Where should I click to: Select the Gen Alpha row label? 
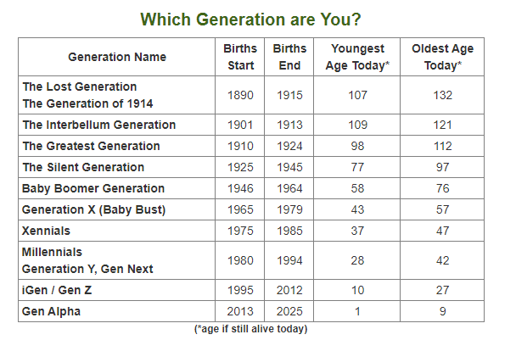[50, 311]
